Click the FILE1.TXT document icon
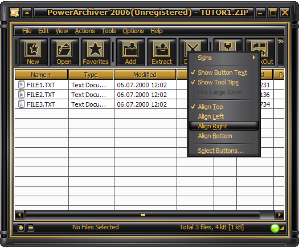299x247 pixels. coord(21,84)
